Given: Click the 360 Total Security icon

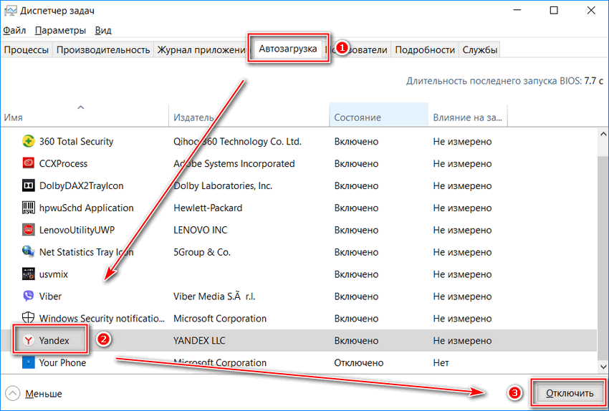Looking at the screenshot, I should 29,141.
